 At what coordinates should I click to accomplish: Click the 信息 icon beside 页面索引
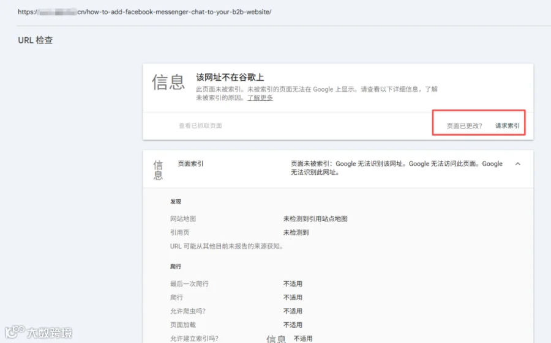point(158,170)
